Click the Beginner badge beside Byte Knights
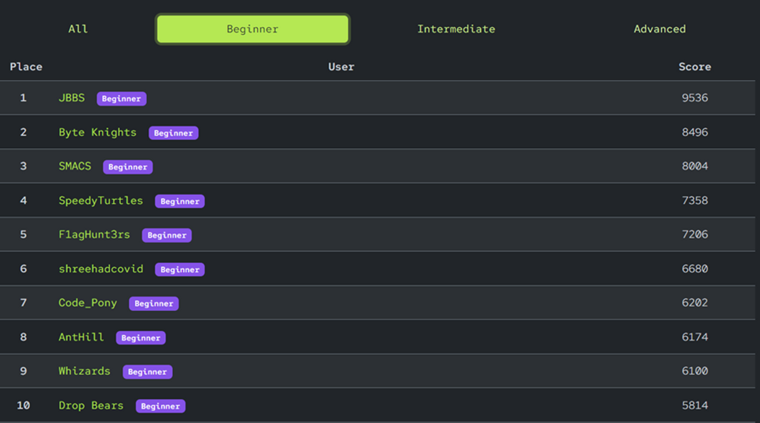760x423 pixels. click(174, 133)
